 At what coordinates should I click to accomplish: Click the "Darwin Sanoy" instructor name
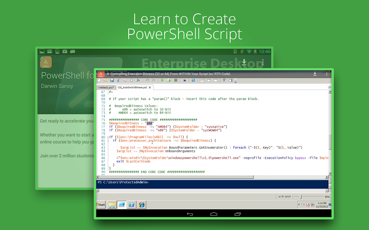57,86
